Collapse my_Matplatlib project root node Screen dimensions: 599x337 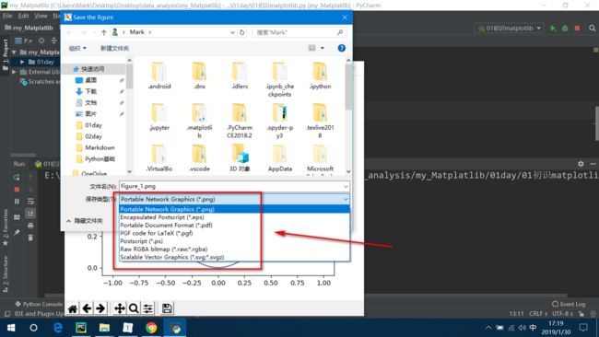(14, 52)
